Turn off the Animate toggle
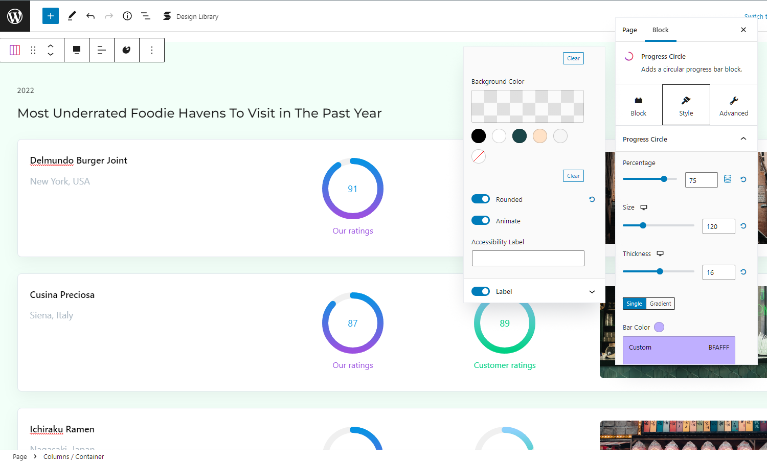 481,221
